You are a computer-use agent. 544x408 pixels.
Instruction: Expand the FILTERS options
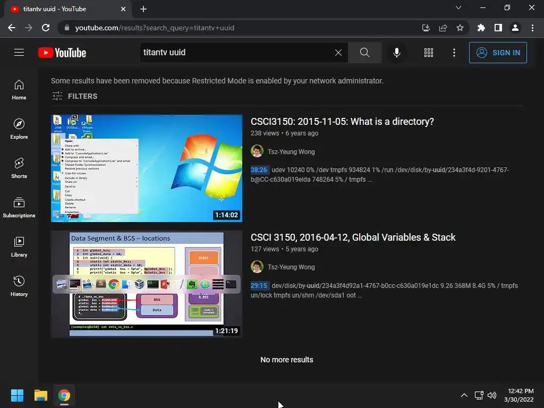click(74, 96)
